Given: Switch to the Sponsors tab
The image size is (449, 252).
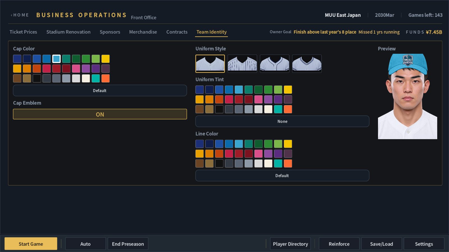Looking at the screenshot, I should [x=110, y=32].
